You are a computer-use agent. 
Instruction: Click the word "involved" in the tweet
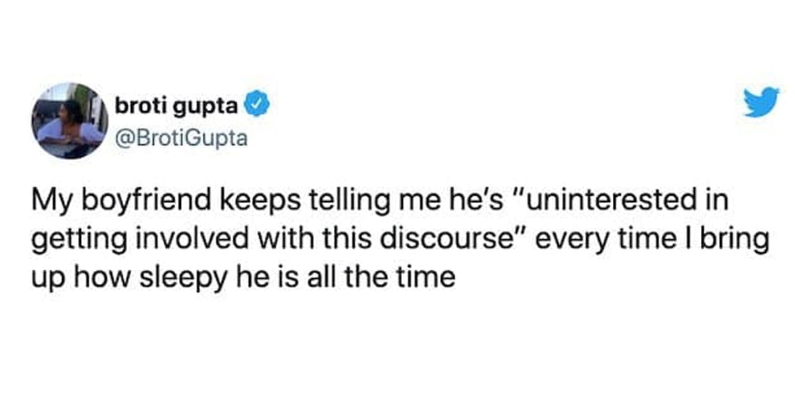(174, 240)
